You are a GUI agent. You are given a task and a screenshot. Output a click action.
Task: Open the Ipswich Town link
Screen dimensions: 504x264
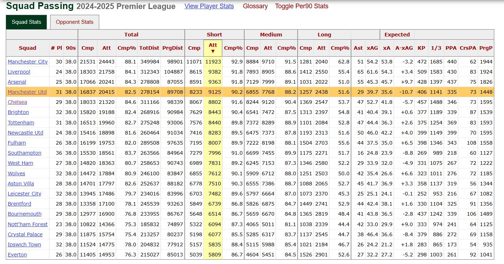point(24,245)
